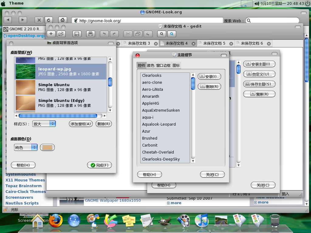Select the Simple Ubuntu (Edgy) wallpaper
The width and height of the screenshot is (311, 233).
pyautogui.click(x=60, y=103)
